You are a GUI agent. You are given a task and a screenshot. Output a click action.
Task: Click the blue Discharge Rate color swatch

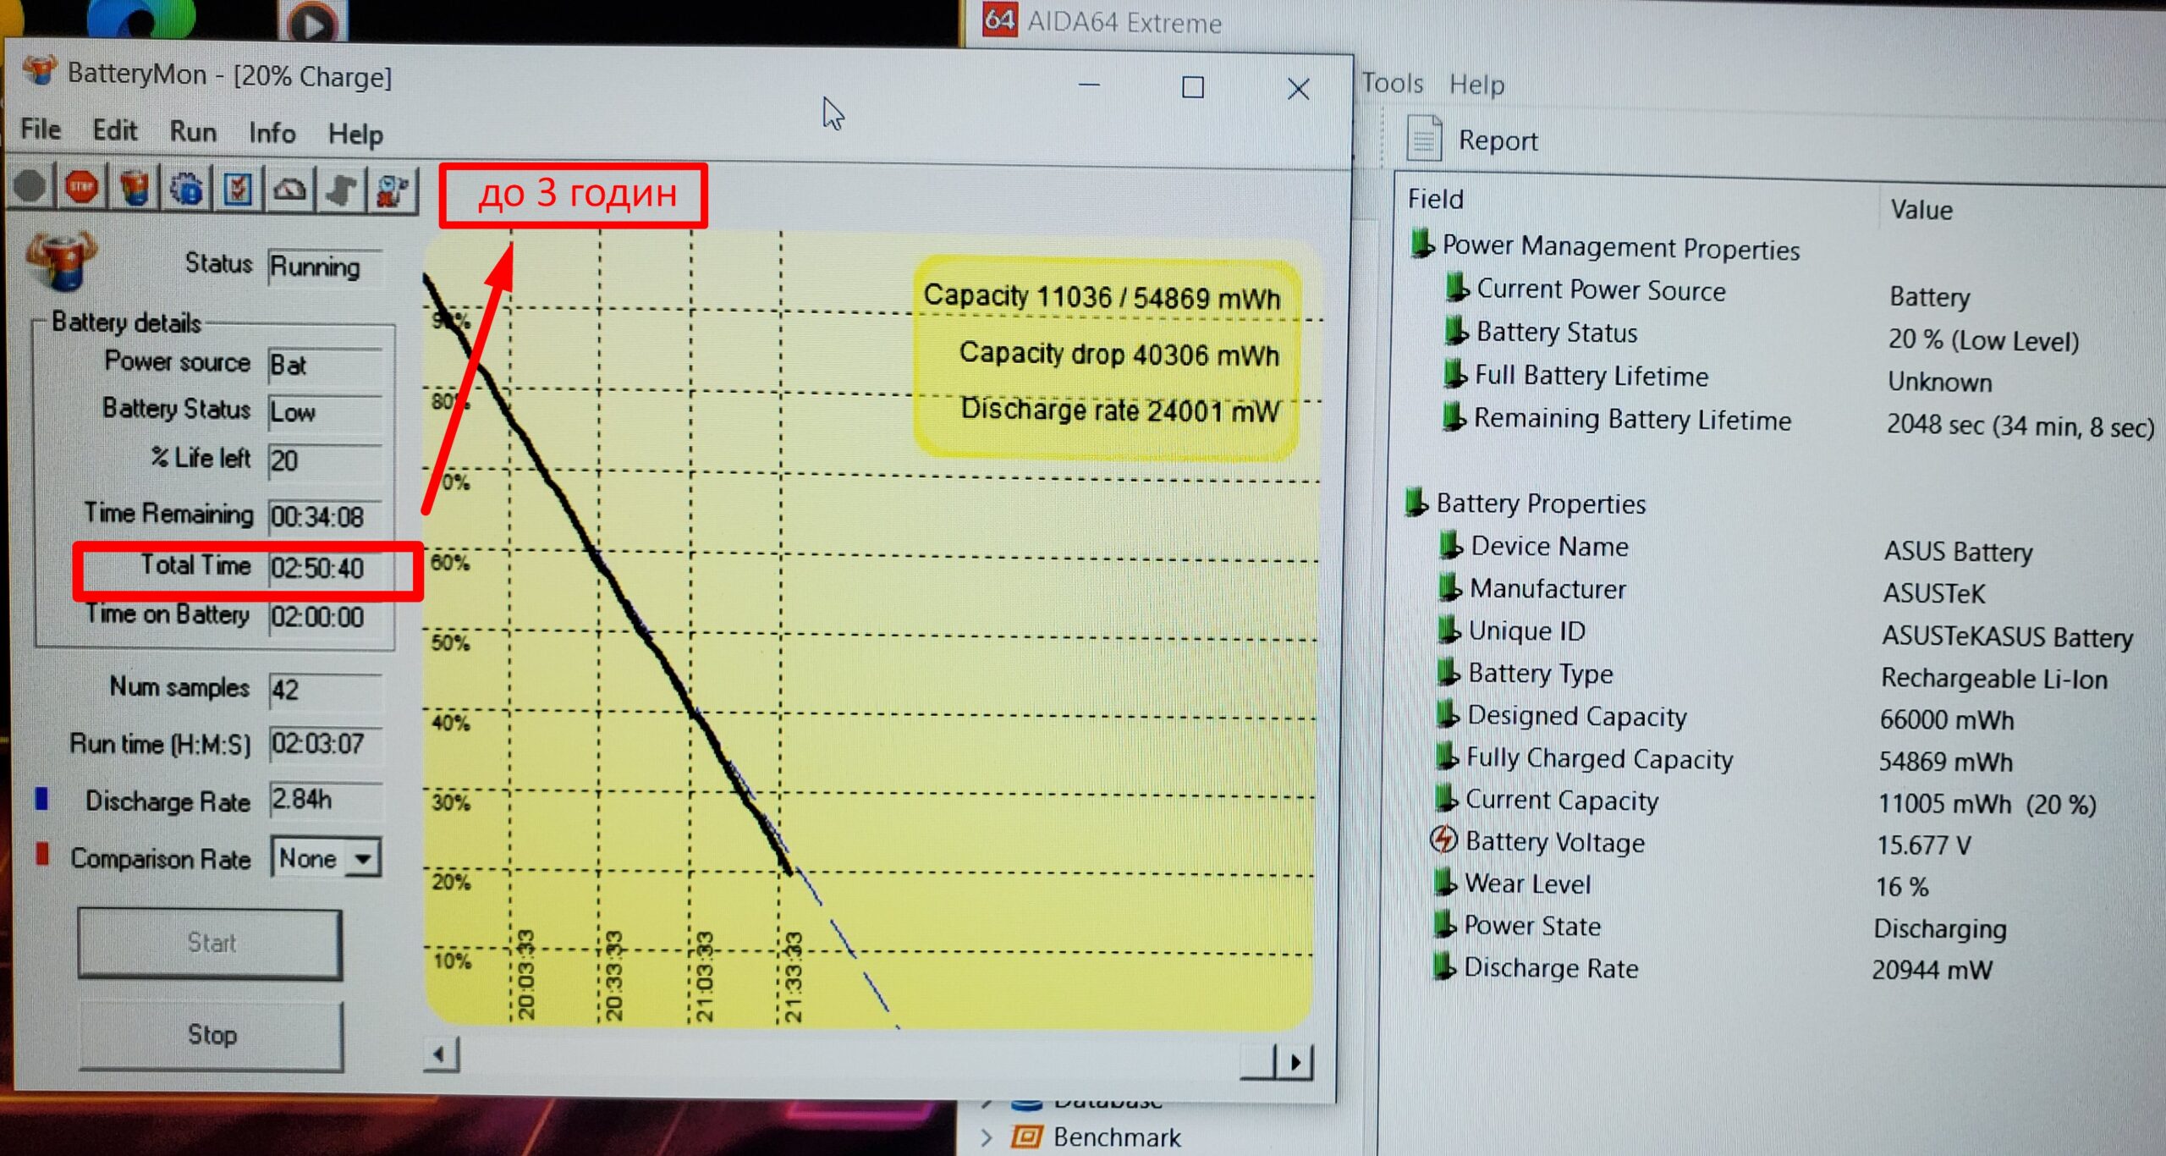click(x=41, y=798)
